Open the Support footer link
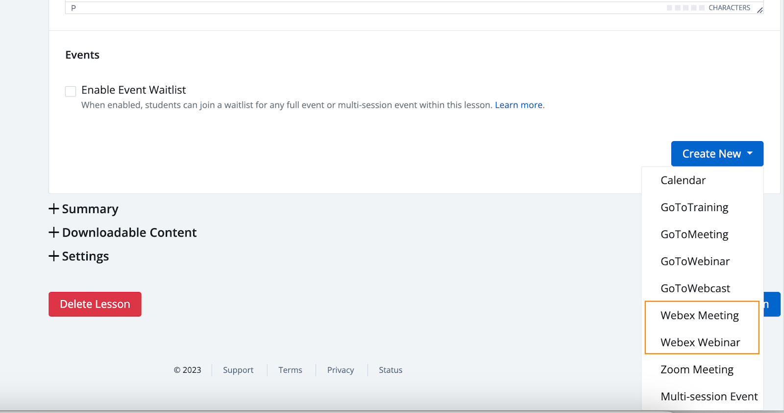The image size is (784, 413). pos(238,370)
